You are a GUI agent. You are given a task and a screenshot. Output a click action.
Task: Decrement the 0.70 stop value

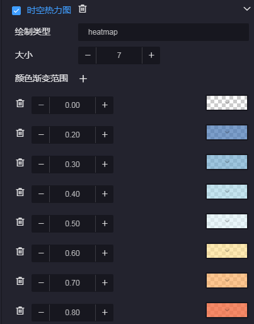point(41,283)
